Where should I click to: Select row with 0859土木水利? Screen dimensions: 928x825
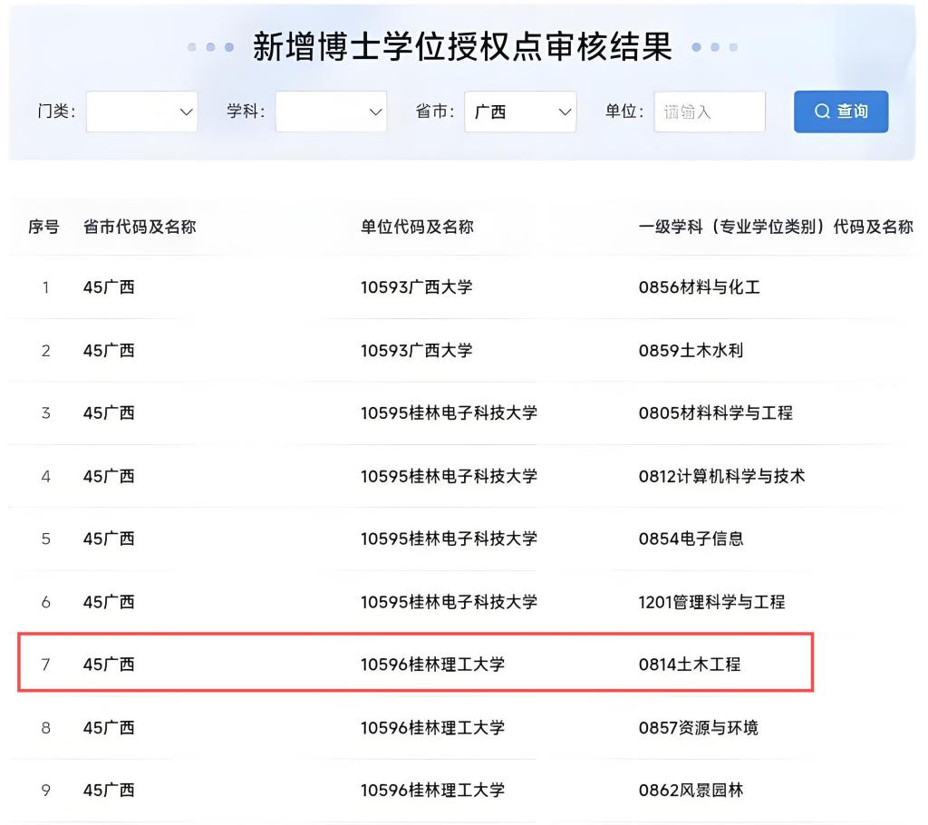coord(691,350)
